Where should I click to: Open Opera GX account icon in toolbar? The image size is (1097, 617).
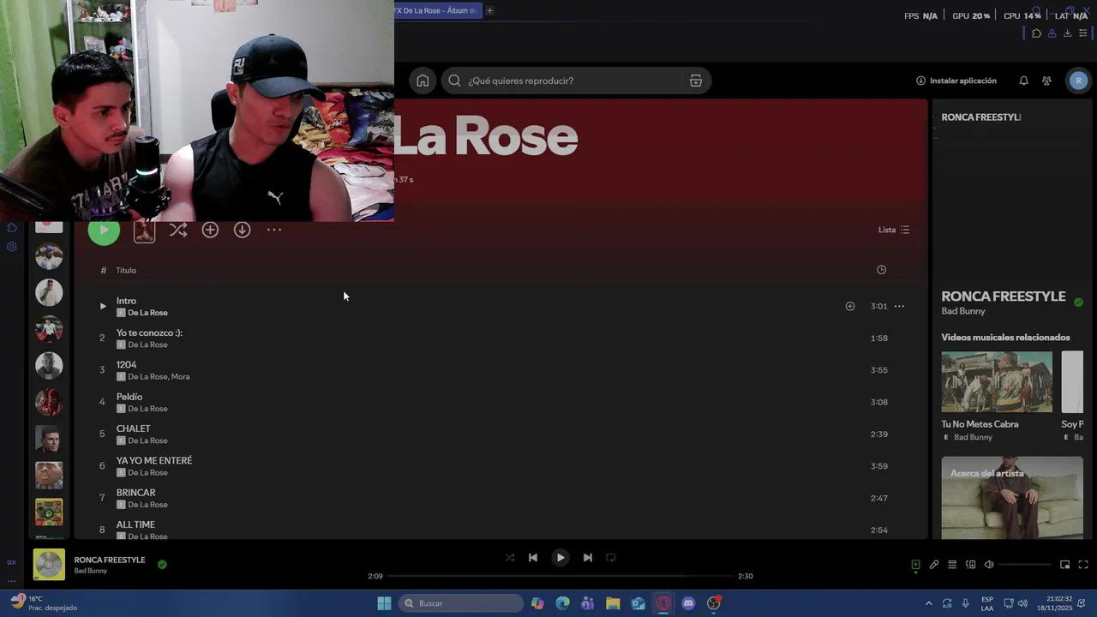[1052, 33]
